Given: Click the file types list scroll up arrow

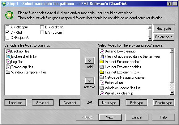Looking at the screenshot, I should (x=172, y=51).
